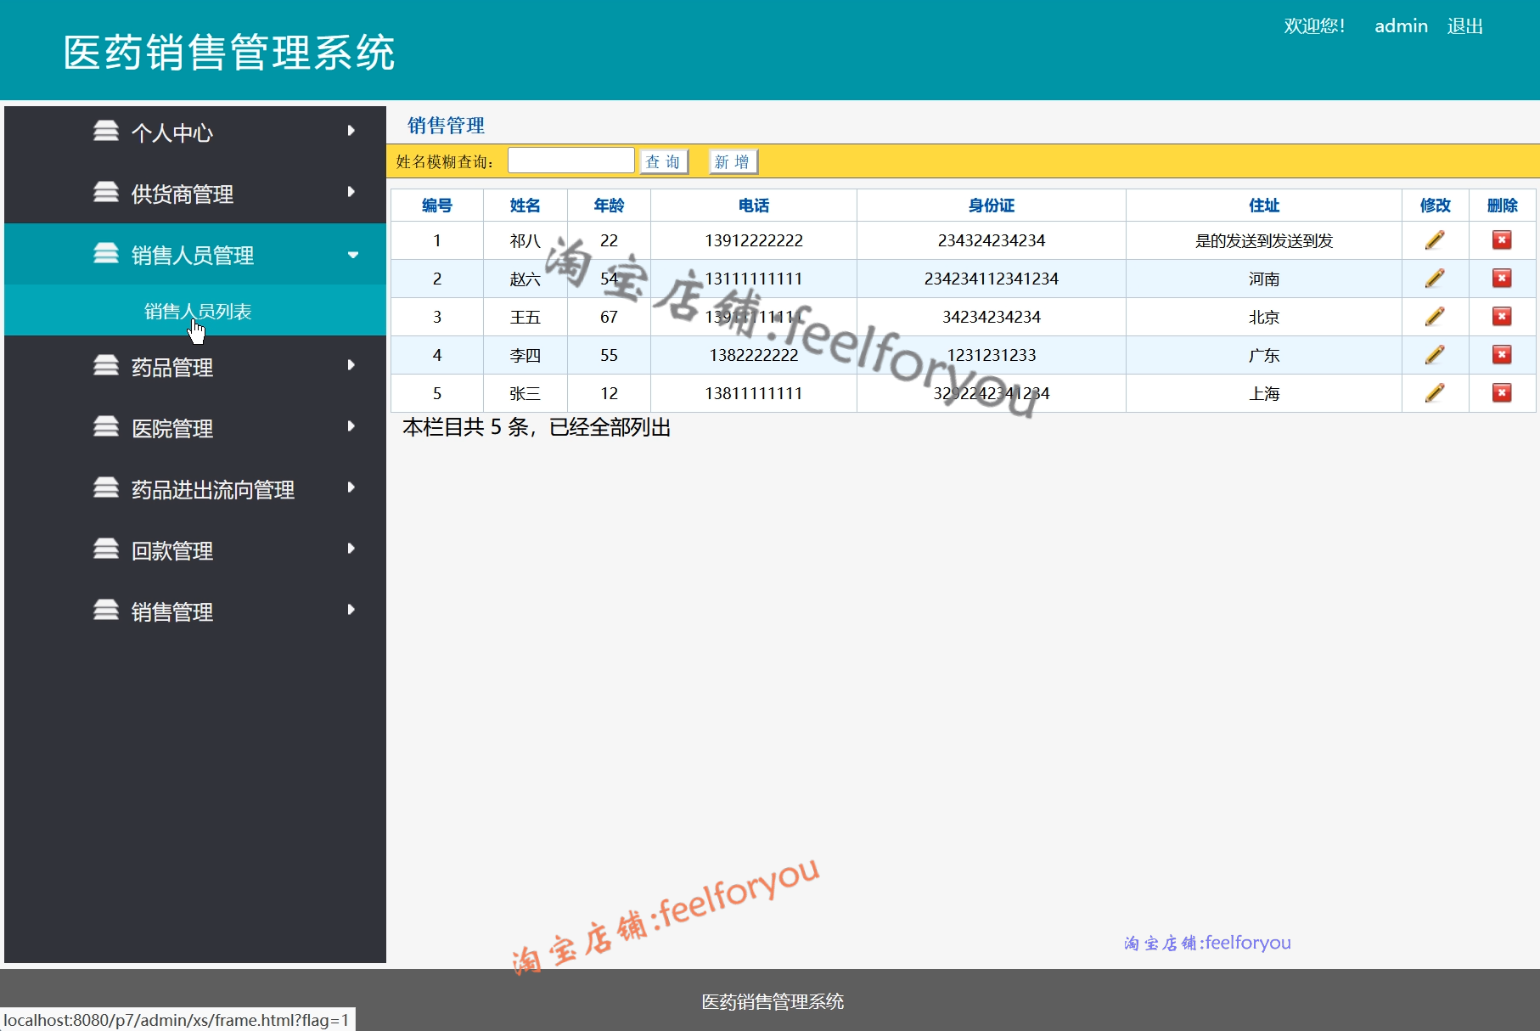Expand the 药品管理 arrow
The image size is (1540, 1031).
[351, 365]
